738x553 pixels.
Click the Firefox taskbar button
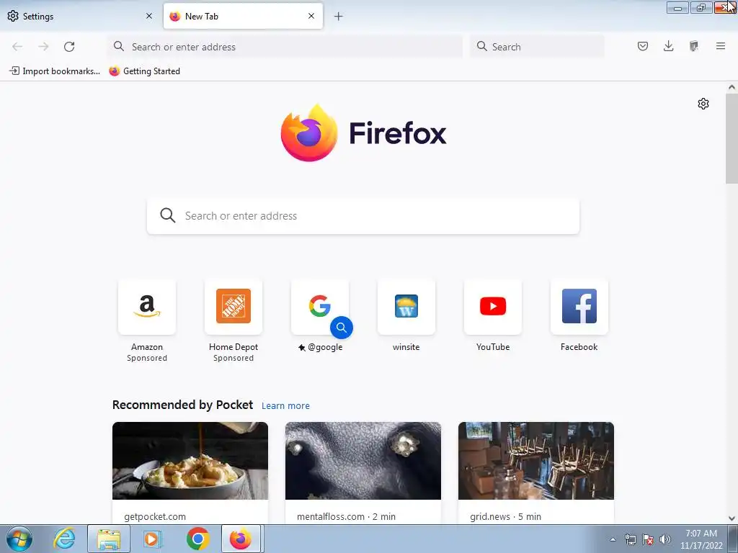pos(241,539)
